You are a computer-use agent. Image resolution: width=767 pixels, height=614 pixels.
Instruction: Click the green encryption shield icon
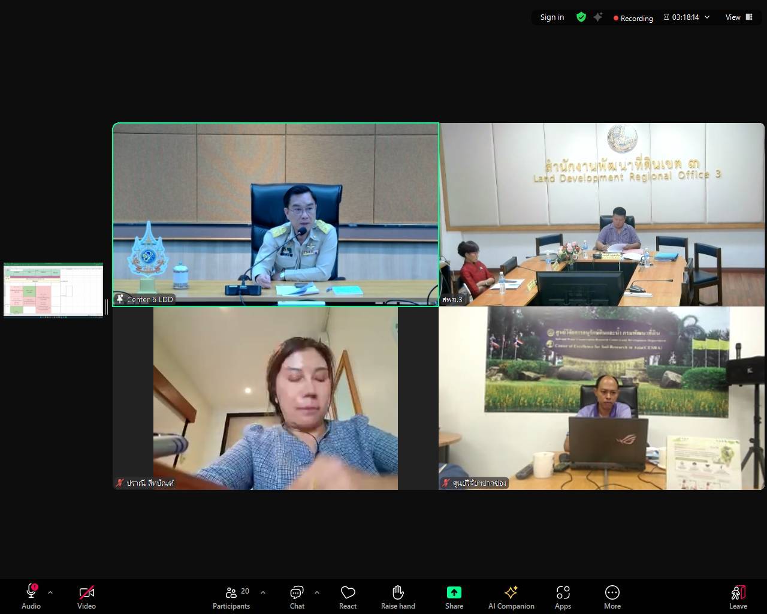pos(581,17)
